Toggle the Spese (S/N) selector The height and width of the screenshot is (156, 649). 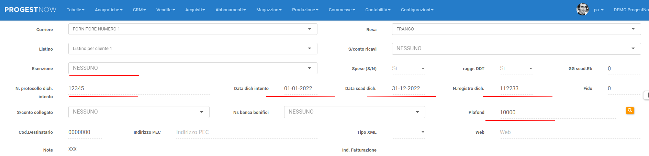(x=408, y=68)
